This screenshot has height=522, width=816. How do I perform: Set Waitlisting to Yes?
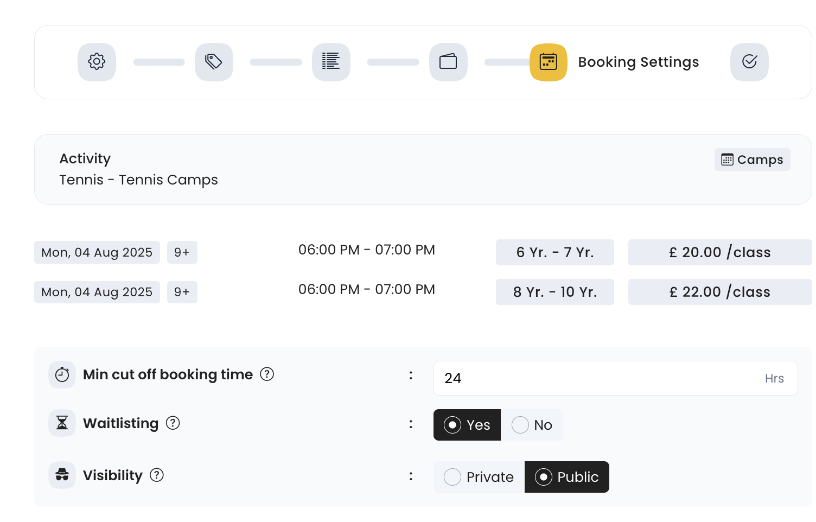coord(467,425)
